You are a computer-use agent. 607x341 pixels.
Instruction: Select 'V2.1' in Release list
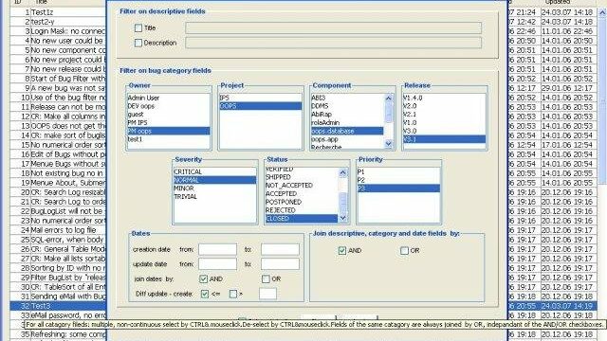(x=444, y=115)
